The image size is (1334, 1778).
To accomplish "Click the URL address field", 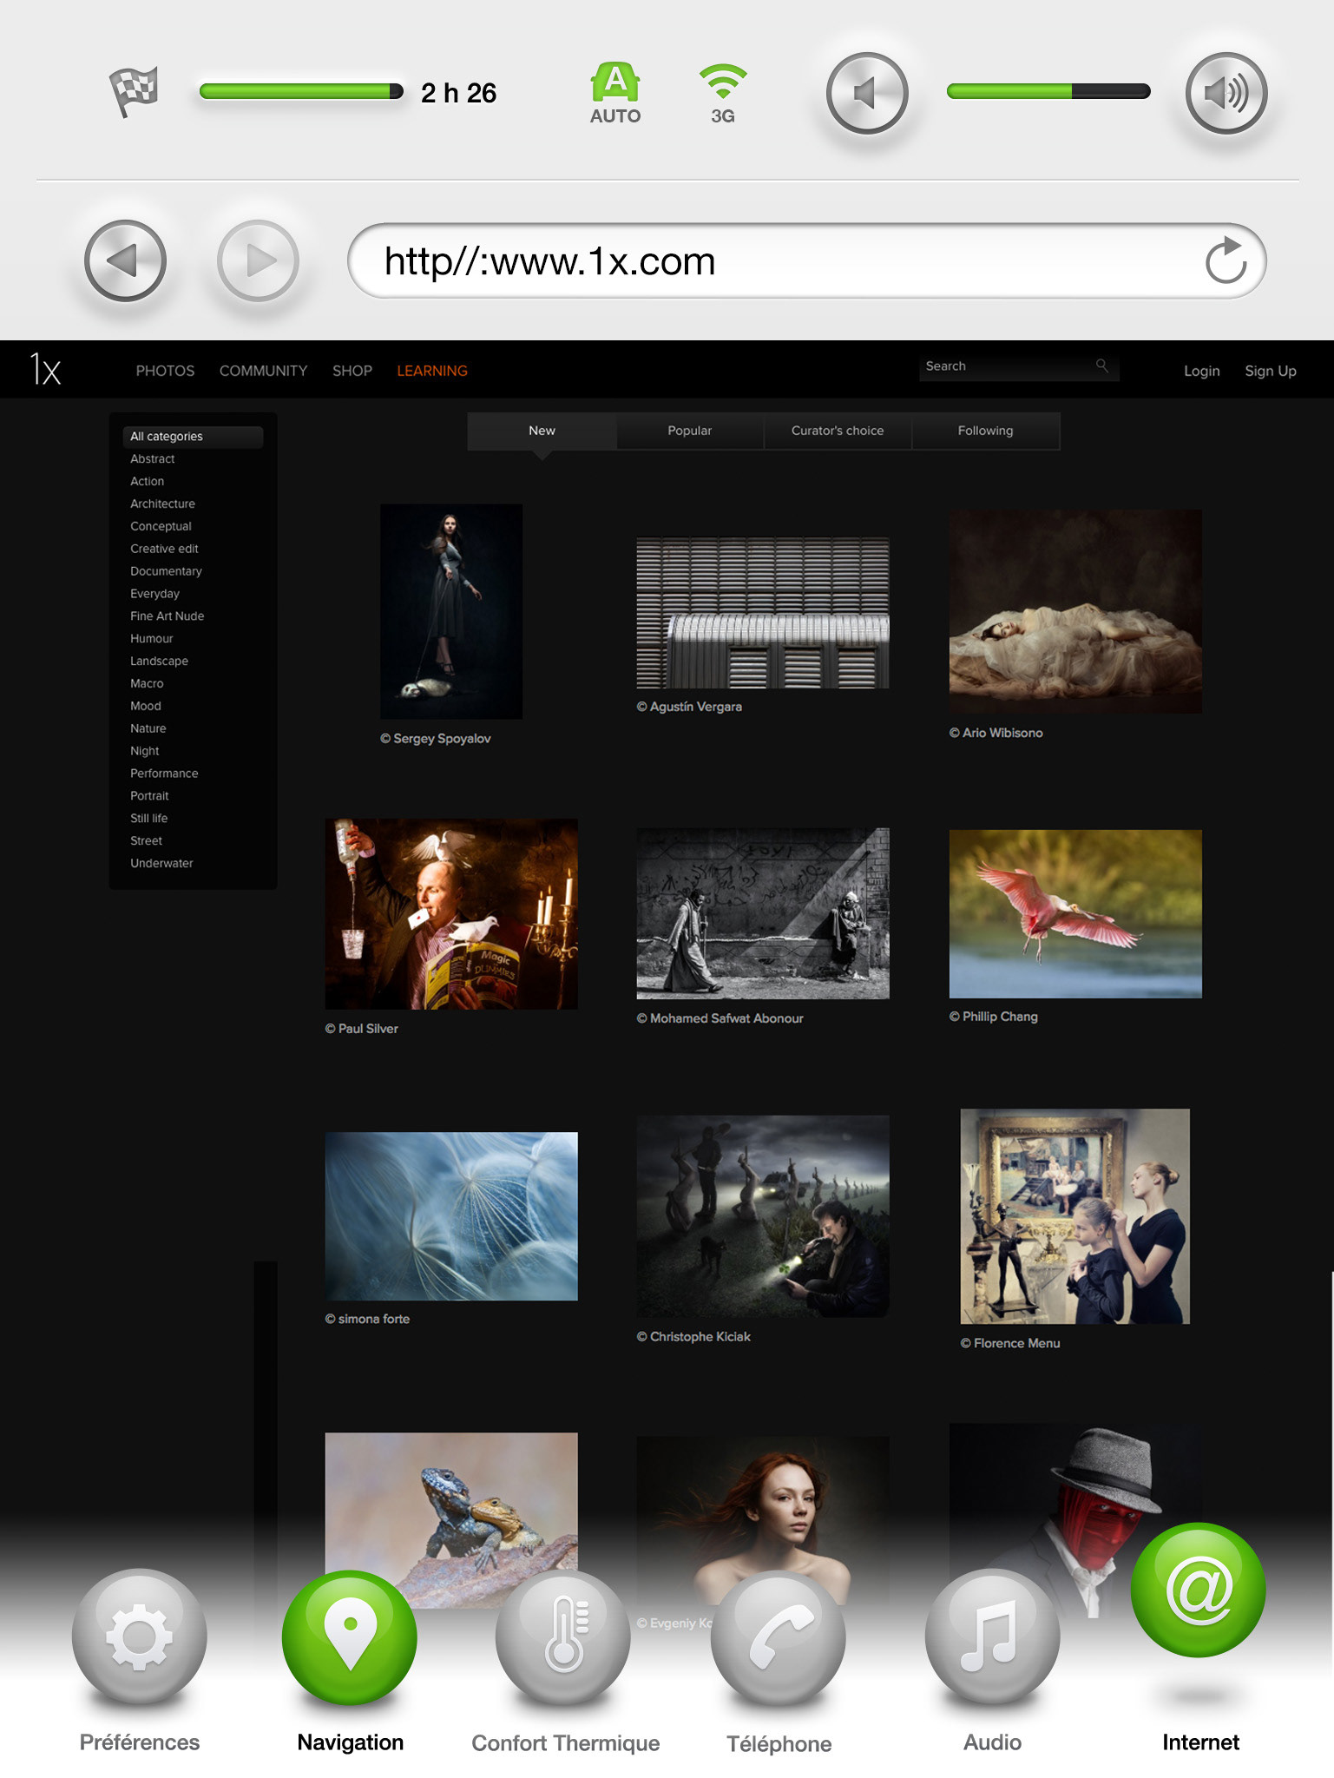I will click(x=806, y=260).
